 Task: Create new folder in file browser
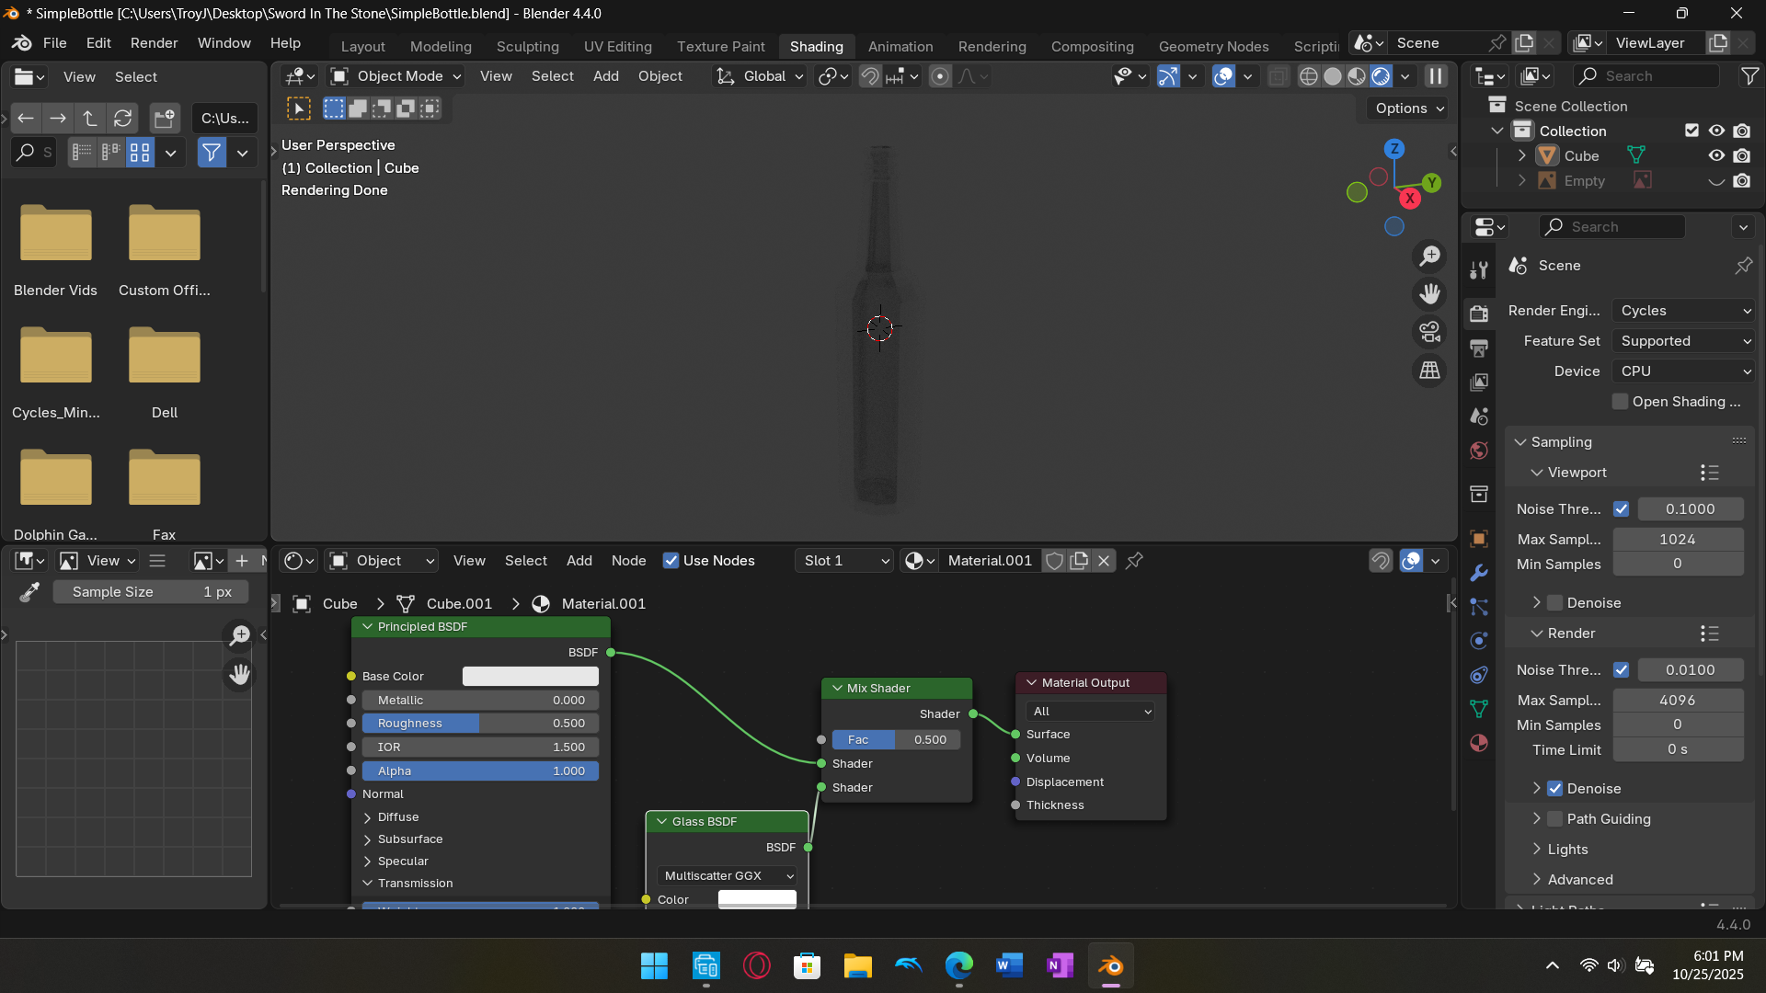[165, 118]
